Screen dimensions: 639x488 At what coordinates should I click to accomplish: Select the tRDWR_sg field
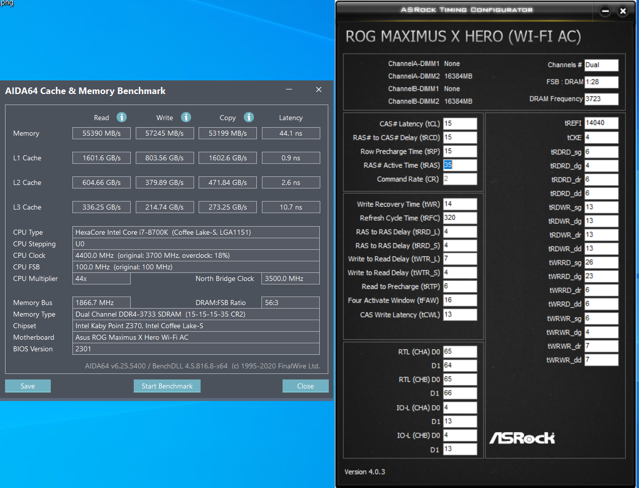pos(601,207)
